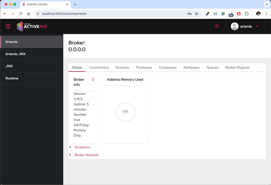
Task: Open the help question mark icon
Action: 217,26
